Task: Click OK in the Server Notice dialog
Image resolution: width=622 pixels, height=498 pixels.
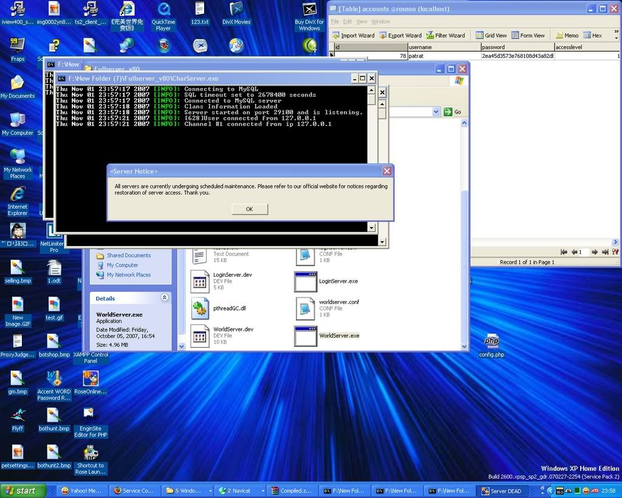Action: 249,209
